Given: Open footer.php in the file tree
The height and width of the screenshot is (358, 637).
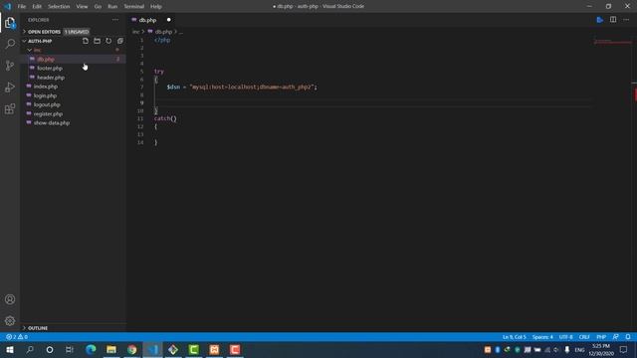Looking at the screenshot, I should coord(50,69).
